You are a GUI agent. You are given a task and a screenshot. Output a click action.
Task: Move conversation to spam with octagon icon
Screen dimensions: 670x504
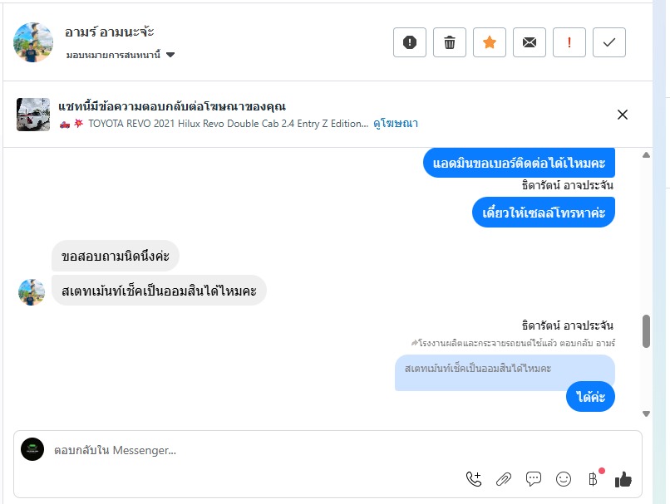pos(410,42)
